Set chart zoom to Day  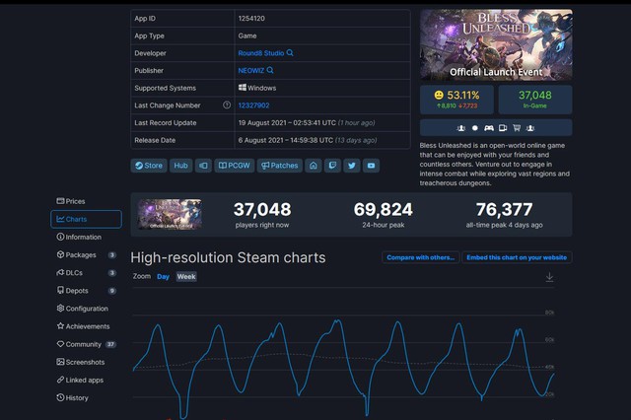click(163, 276)
